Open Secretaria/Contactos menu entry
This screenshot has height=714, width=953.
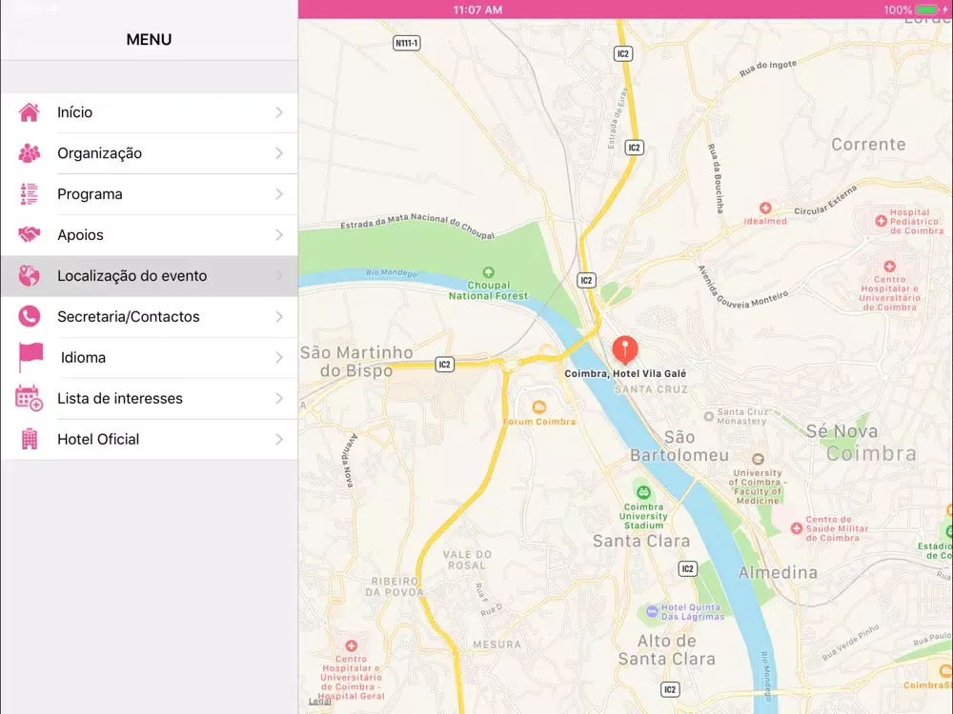[x=149, y=316]
